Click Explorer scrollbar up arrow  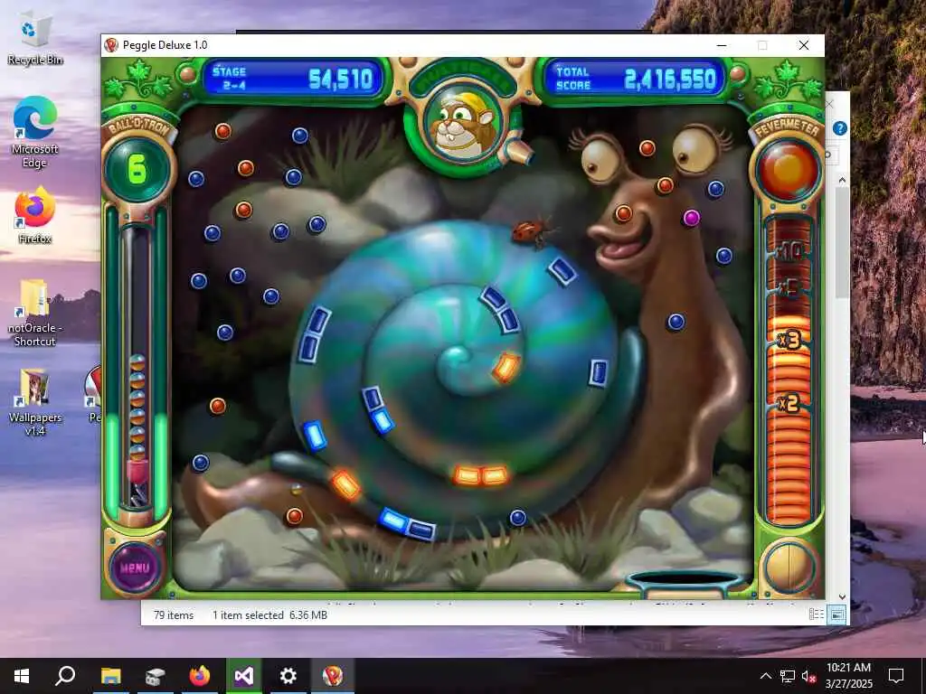pos(842,180)
